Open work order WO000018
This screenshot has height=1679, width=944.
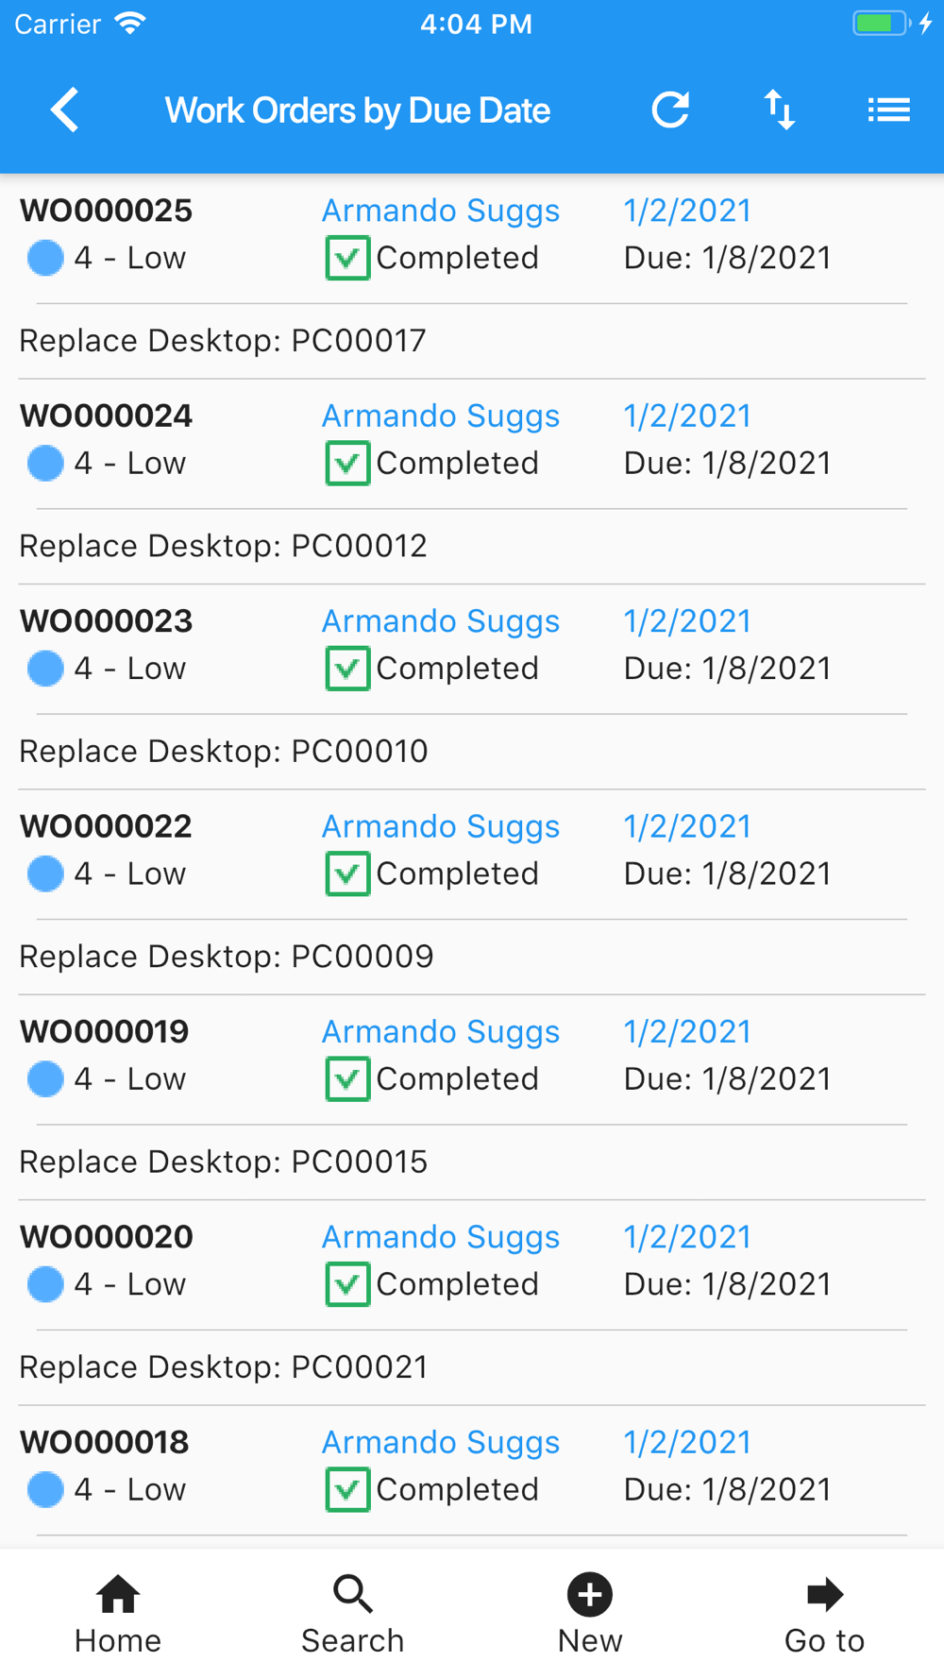(x=105, y=1442)
